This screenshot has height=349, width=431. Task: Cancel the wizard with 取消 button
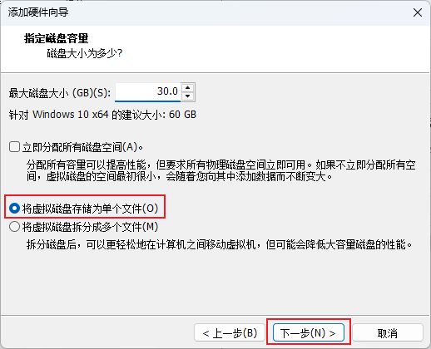coord(388,332)
